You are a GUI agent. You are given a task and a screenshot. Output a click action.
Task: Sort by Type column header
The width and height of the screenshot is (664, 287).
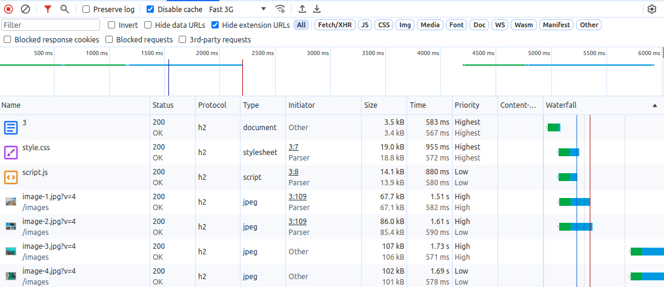pos(263,105)
